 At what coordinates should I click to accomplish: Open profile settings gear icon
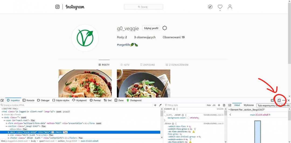165,28
